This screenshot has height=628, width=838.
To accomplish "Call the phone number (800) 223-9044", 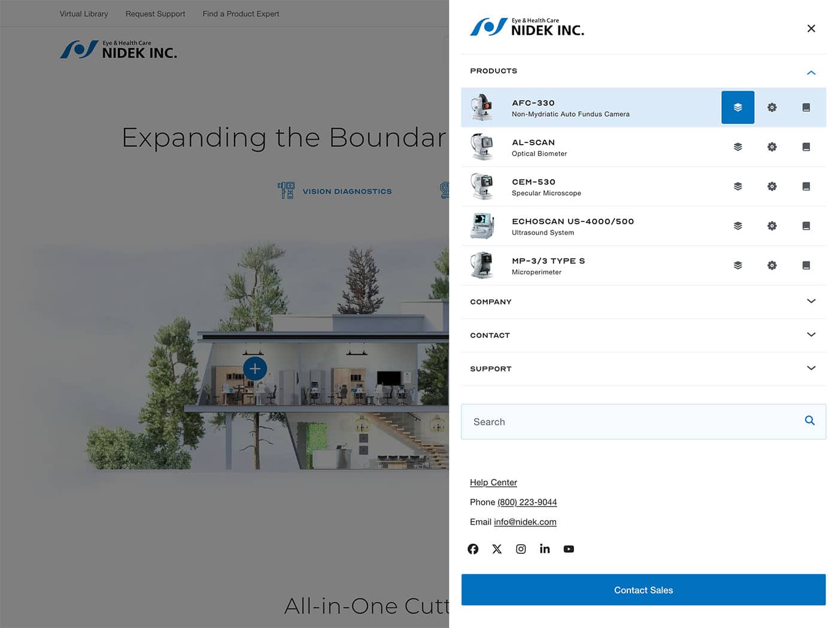I will 527,502.
